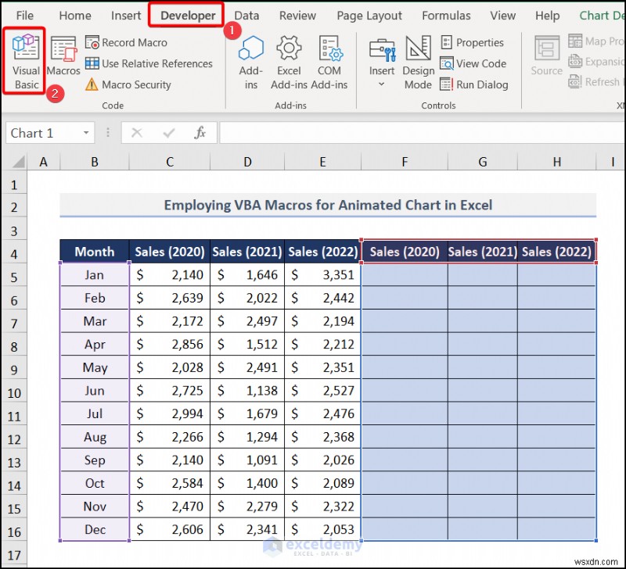Screen dimensions: 626x569
Task: Open the Chart Design tab
Action: pos(601,16)
